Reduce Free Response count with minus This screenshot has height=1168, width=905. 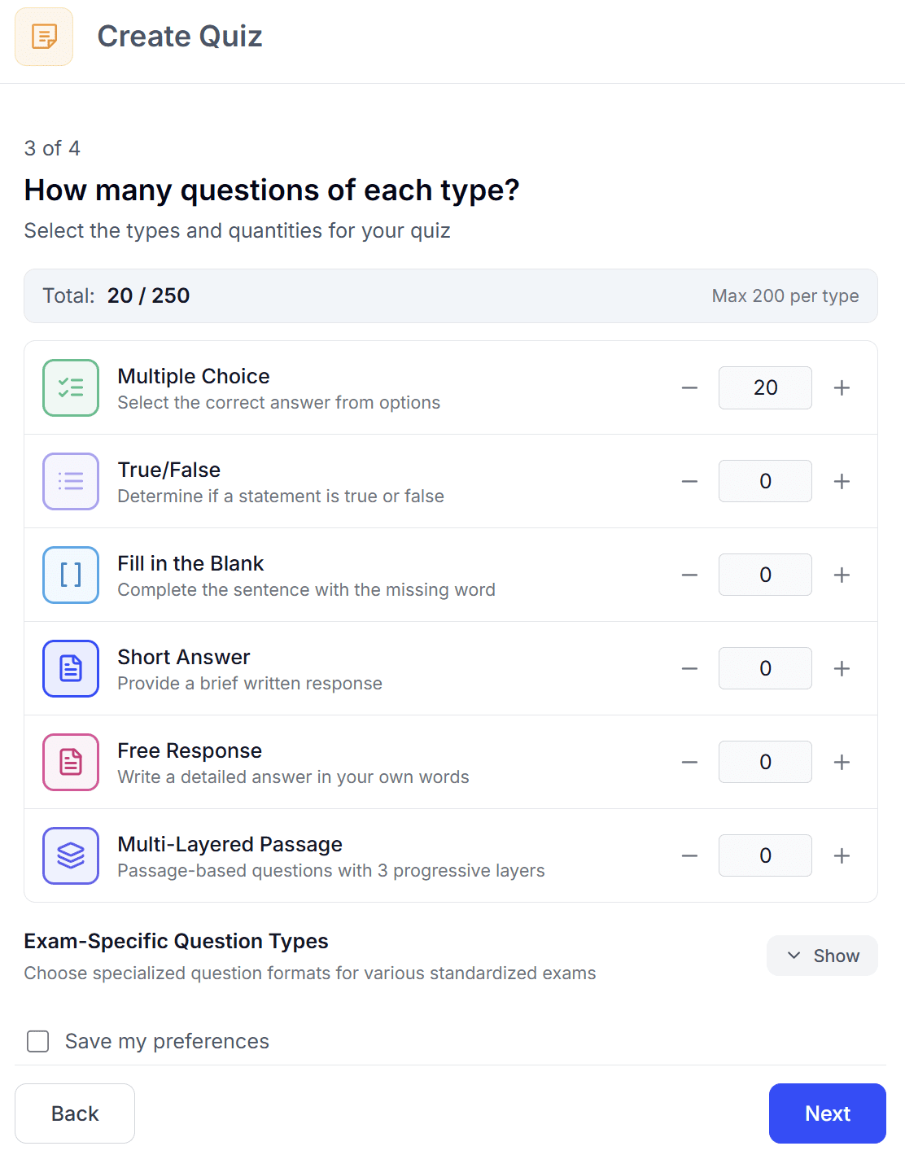pyautogui.click(x=689, y=762)
